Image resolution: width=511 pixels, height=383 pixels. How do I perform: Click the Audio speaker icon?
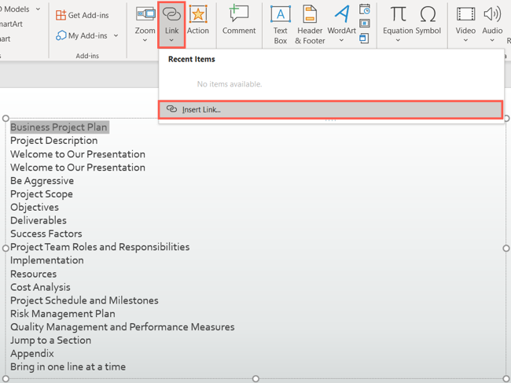pyautogui.click(x=492, y=14)
